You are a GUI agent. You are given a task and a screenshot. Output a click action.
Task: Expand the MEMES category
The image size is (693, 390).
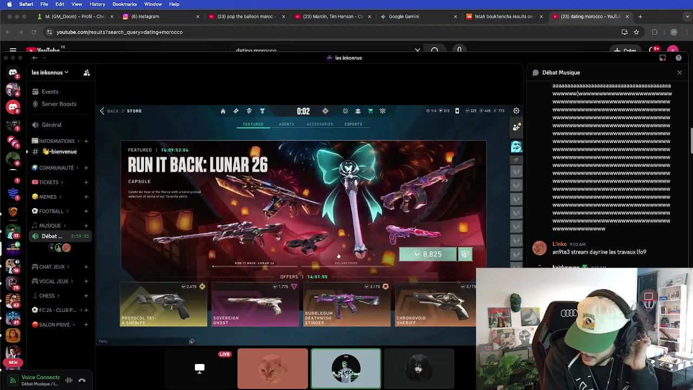click(47, 197)
